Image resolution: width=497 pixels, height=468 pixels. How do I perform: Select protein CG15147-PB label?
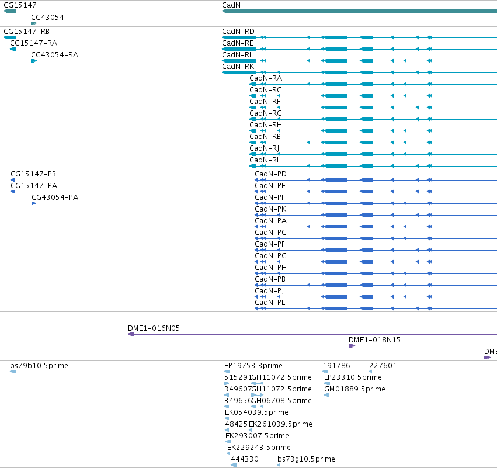coord(33,174)
